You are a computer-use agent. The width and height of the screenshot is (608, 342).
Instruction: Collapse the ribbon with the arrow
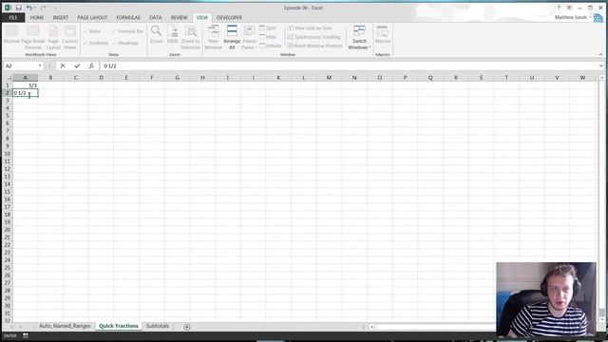tap(601, 55)
